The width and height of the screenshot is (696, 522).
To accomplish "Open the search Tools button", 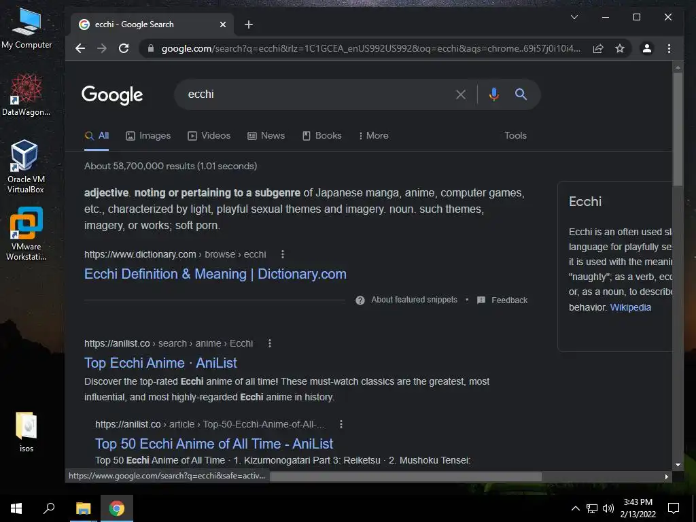I will pyautogui.click(x=515, y=136).
